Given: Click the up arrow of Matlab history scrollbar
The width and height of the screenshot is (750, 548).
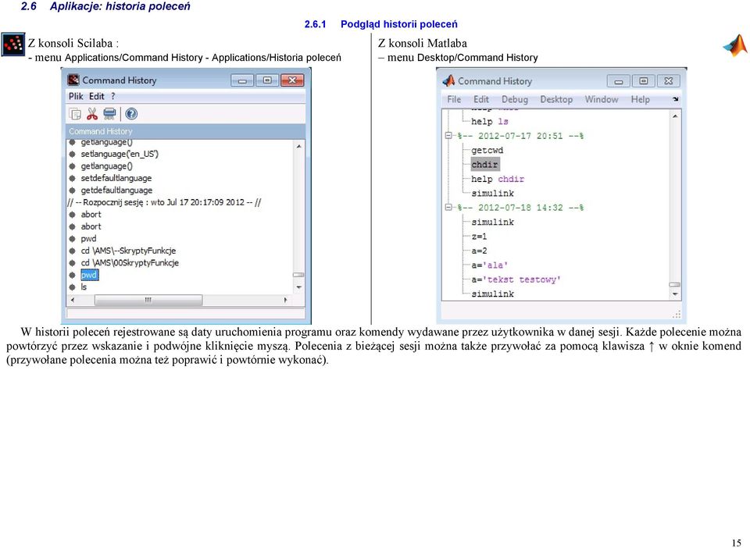Looking at the screenshot, I should [x=675, y=116].
